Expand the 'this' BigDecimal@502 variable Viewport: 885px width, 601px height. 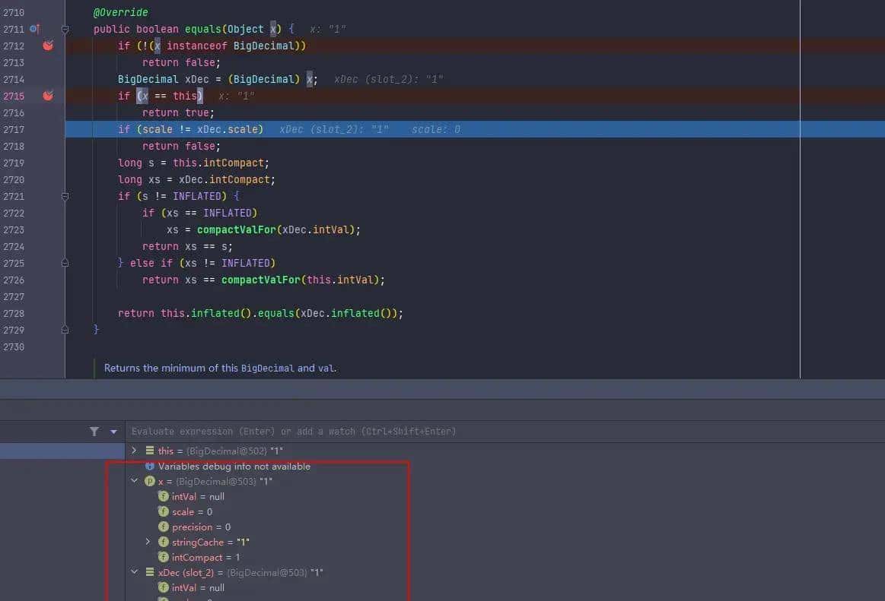(x=134, y=451)
